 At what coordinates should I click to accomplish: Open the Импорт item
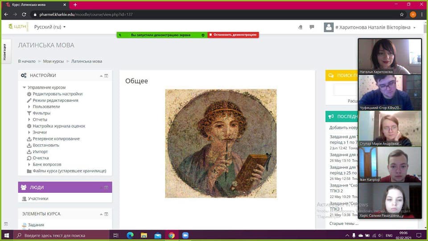(x=40, y=152)
